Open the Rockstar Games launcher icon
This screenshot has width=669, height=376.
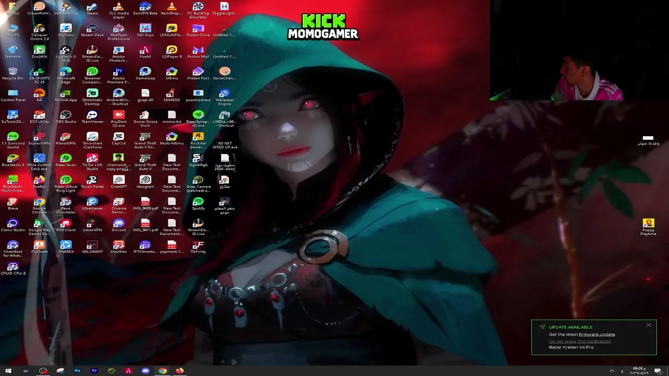click(x=198, y=140)
